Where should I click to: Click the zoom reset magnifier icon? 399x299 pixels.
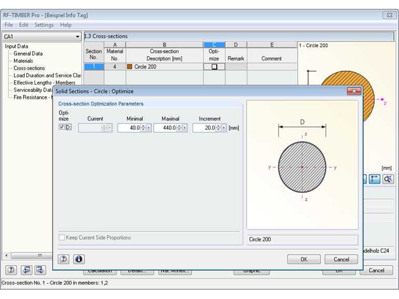point(388,179)
